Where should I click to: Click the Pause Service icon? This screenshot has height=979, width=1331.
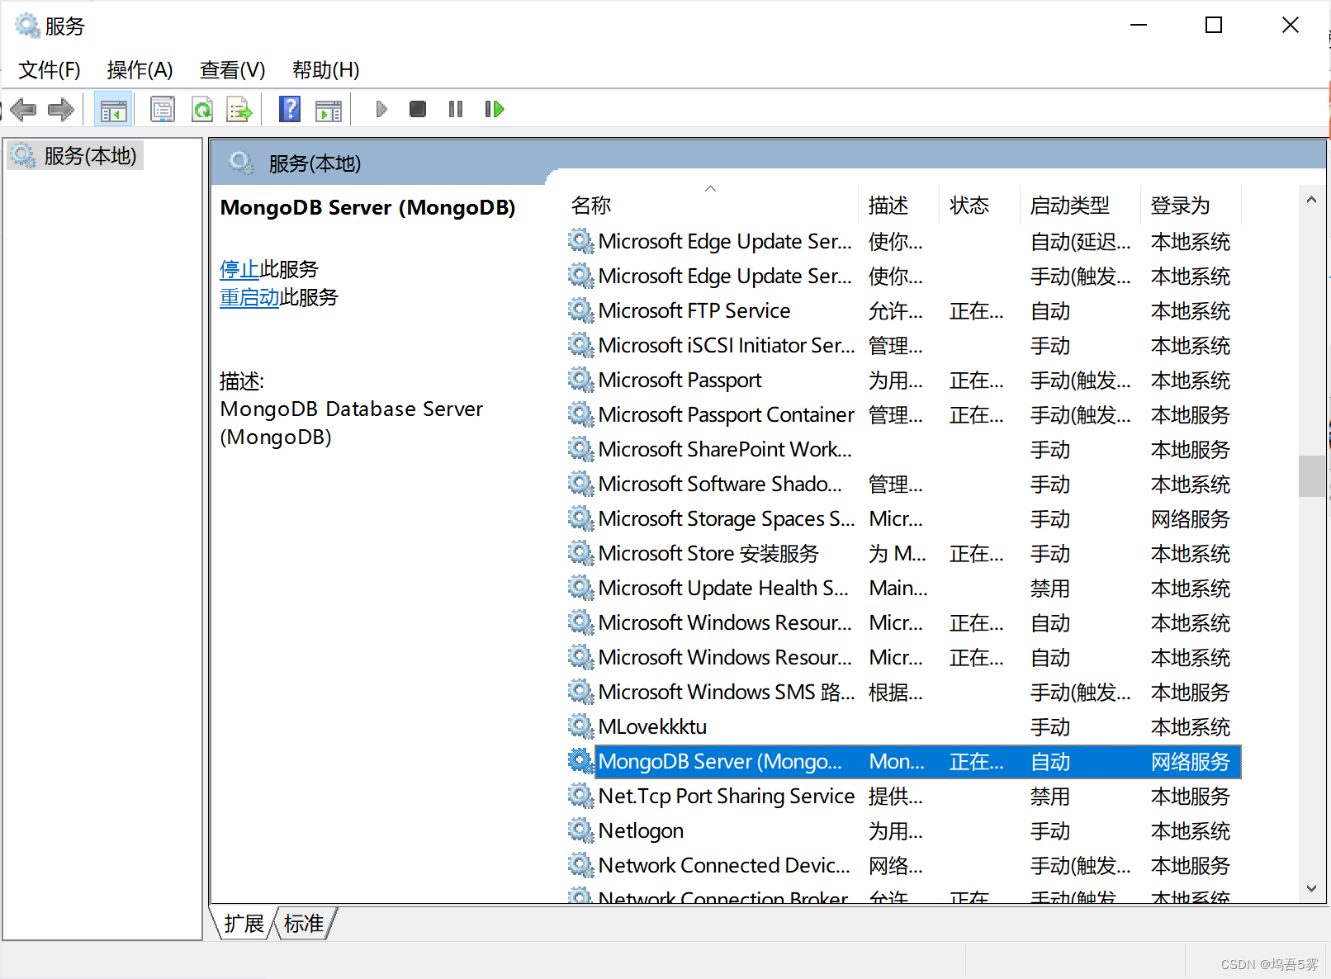[x=456, y=109]
